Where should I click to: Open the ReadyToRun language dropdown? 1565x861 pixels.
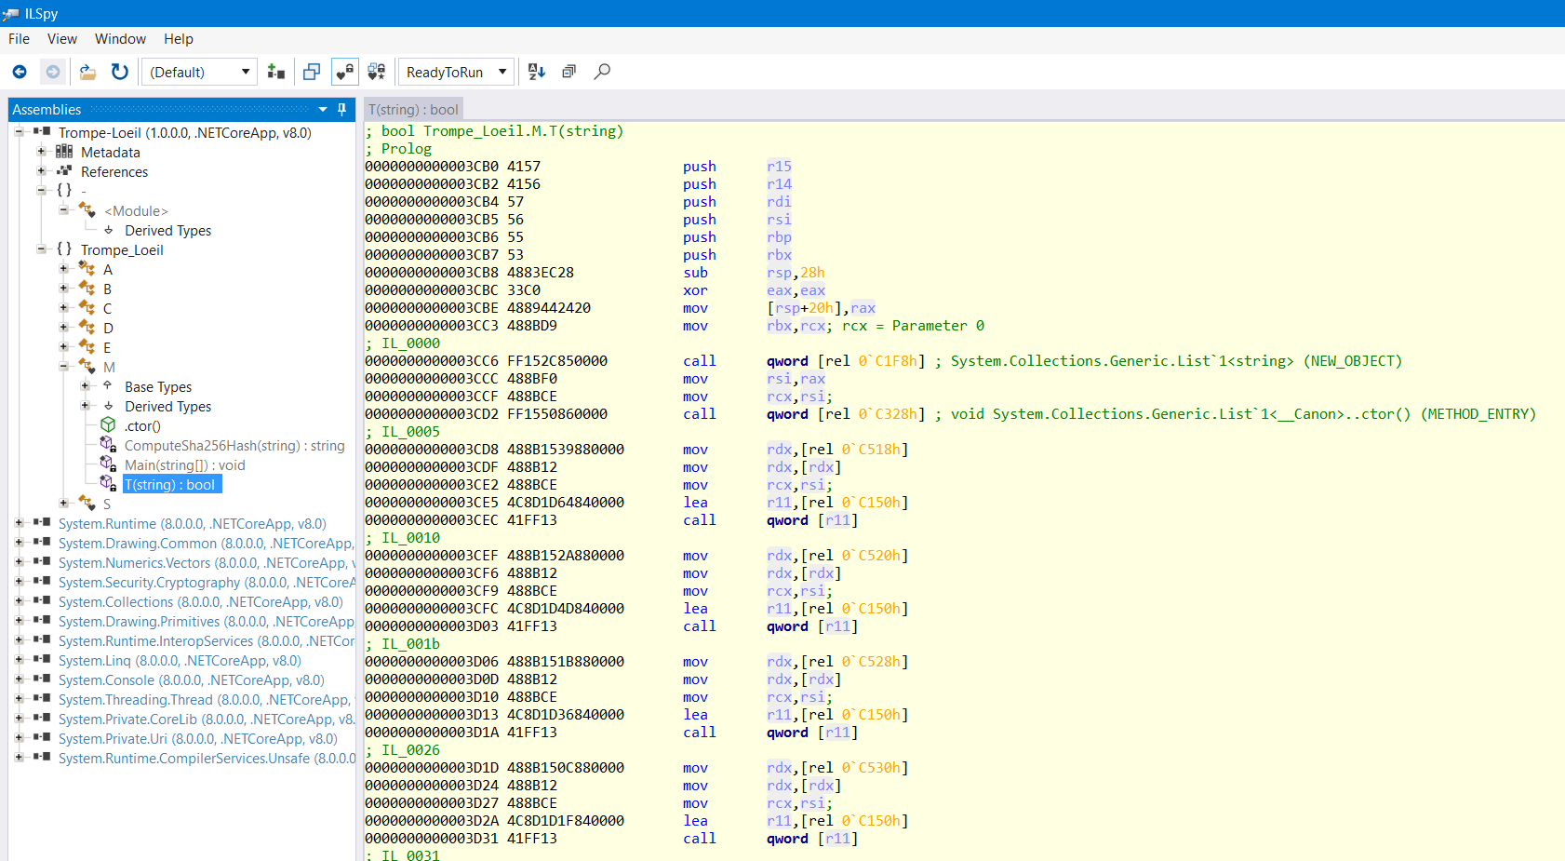(456, 72)
